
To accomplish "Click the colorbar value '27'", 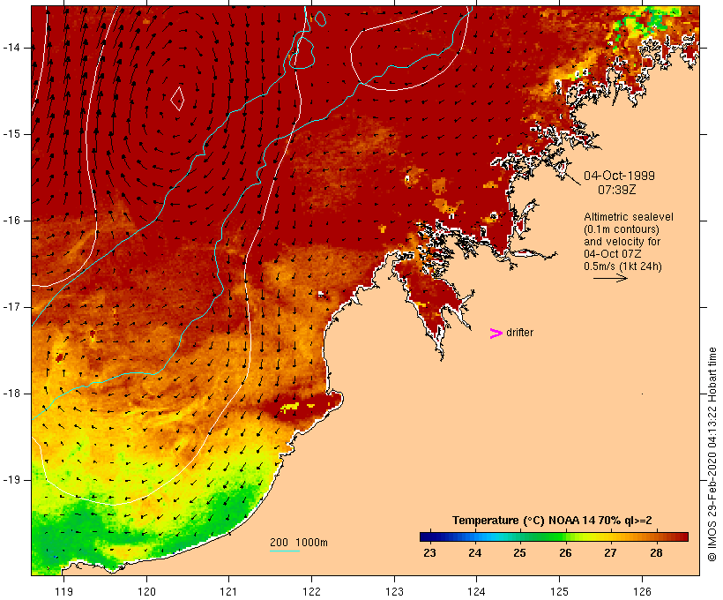I will (x=610, y=552).
